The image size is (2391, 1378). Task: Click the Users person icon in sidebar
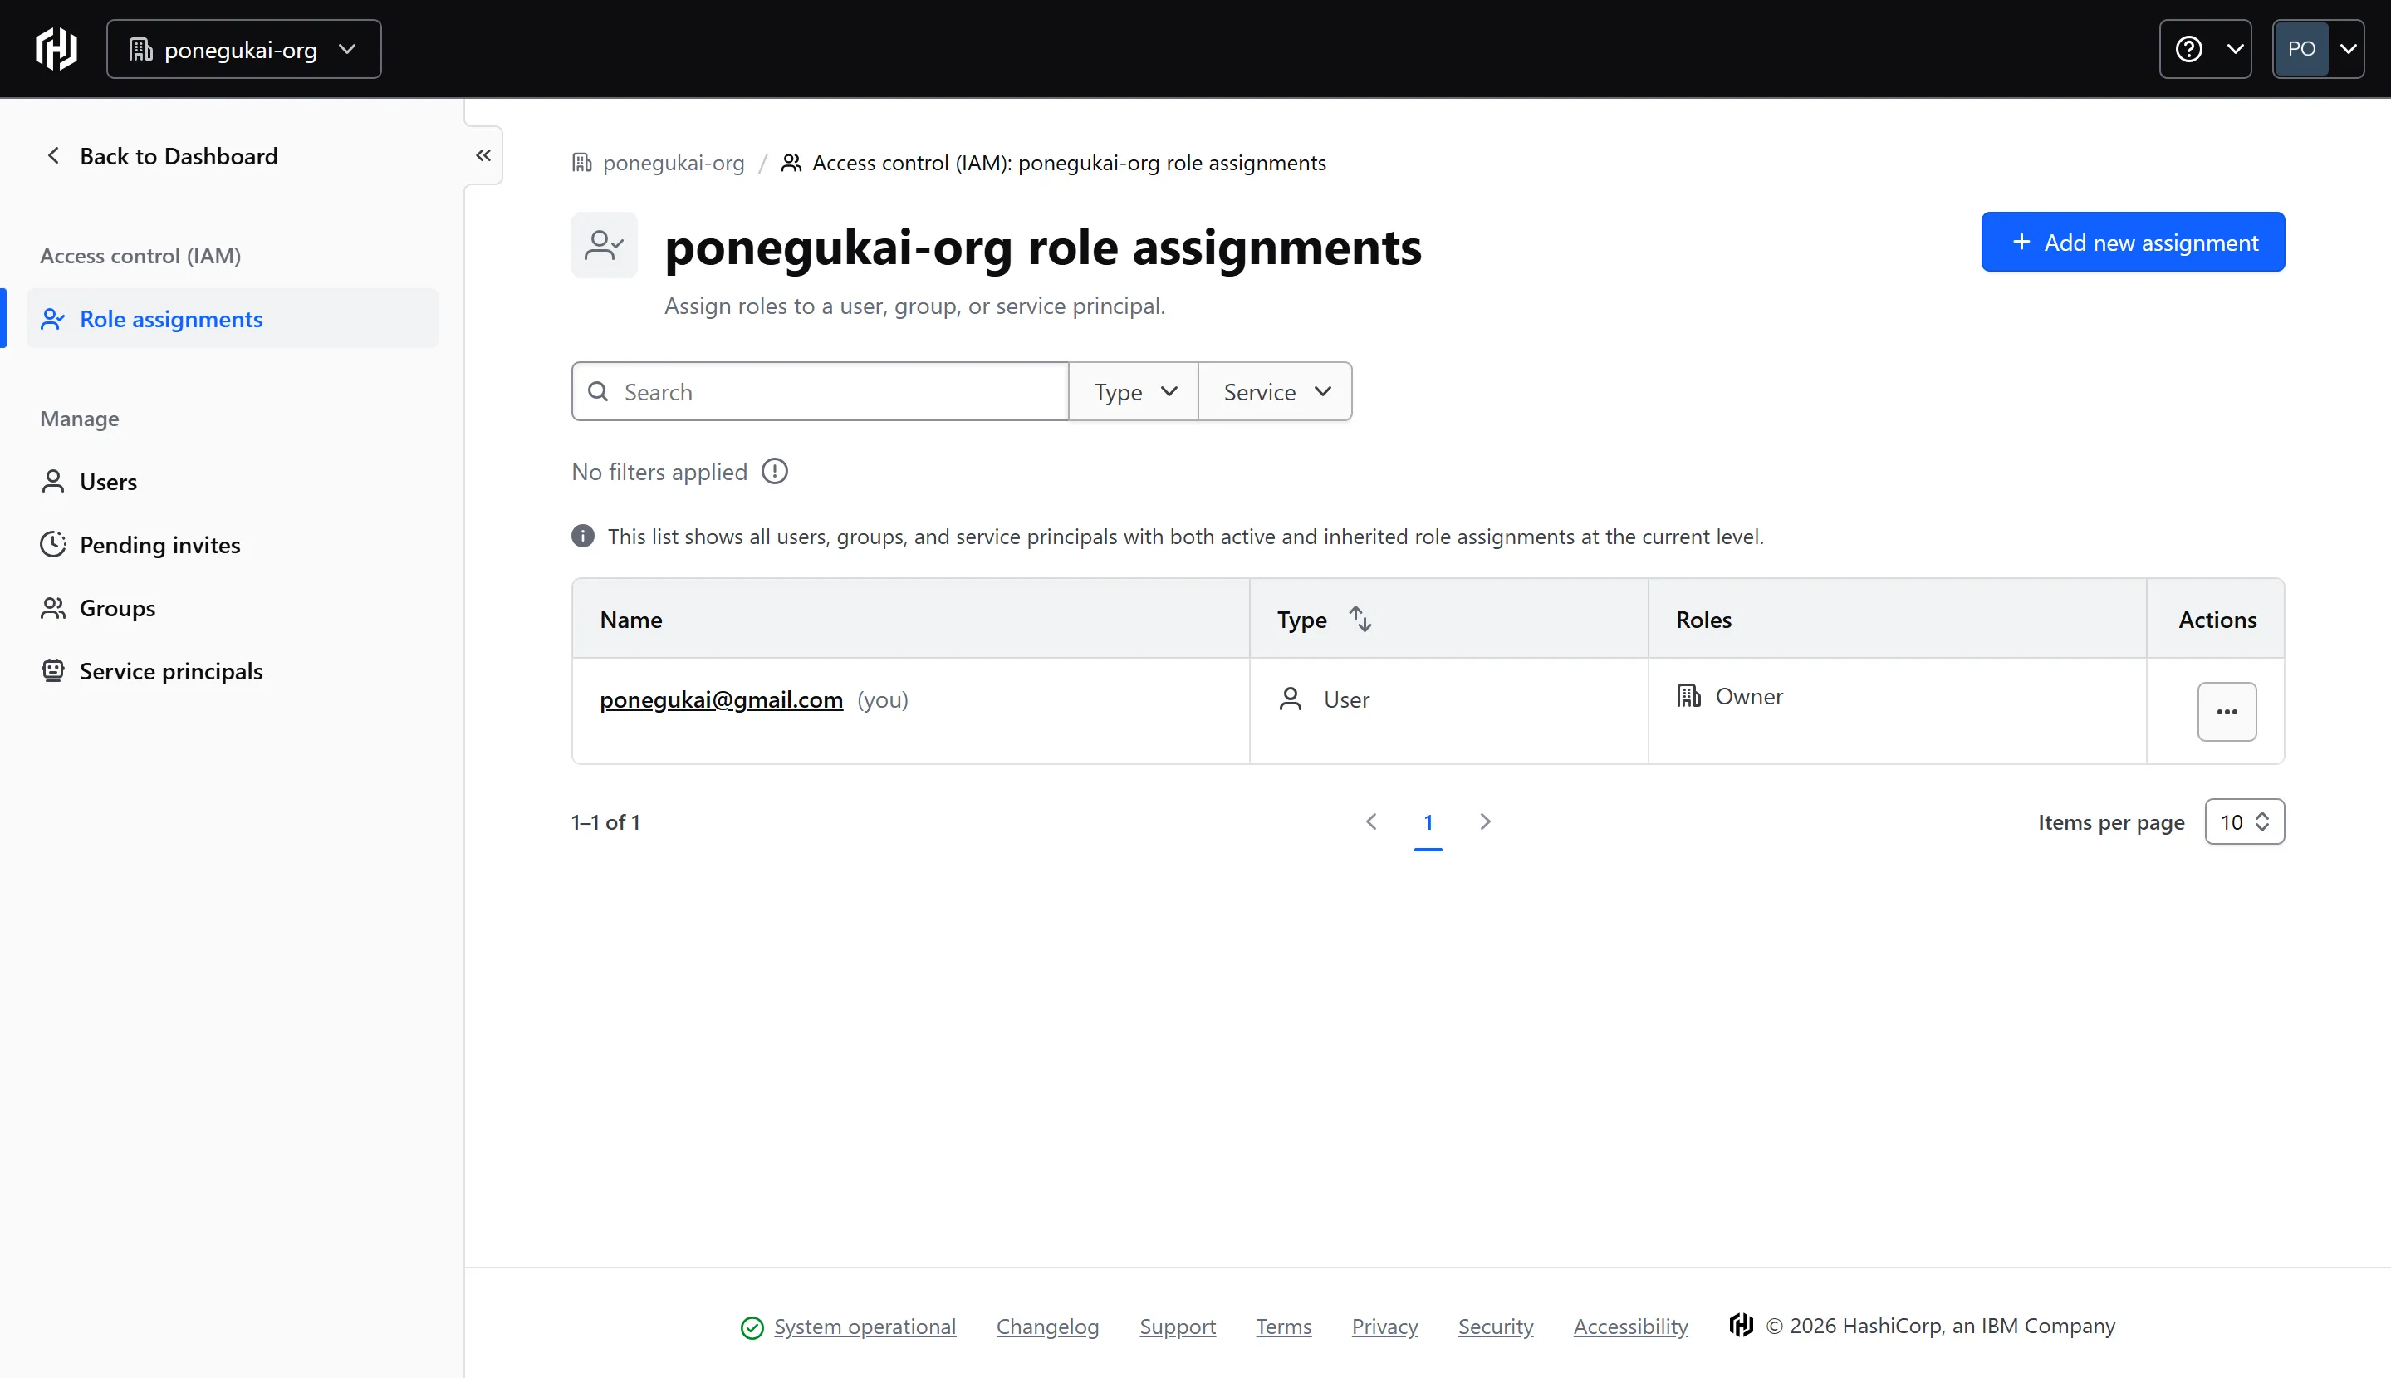point(53,482)
